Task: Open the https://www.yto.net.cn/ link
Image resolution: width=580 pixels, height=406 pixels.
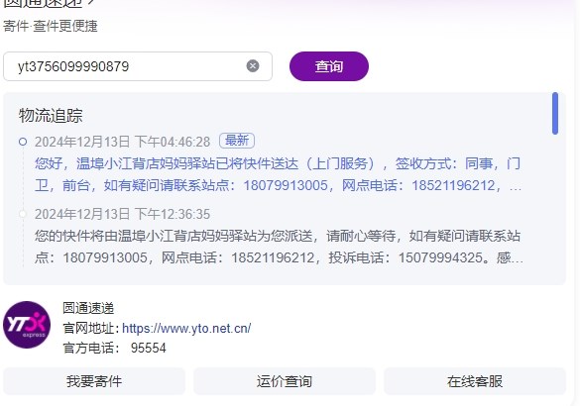Action: point(186,328)
